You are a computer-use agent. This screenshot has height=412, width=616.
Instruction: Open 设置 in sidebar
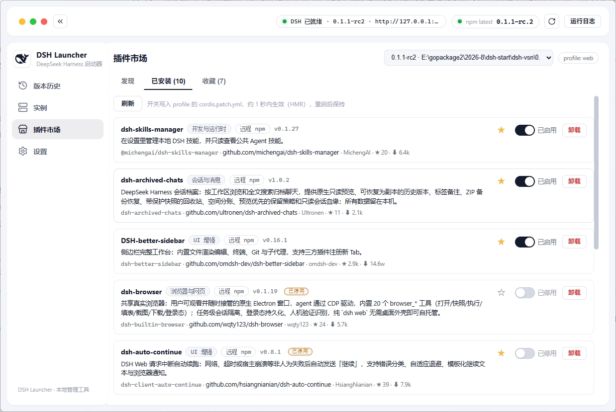[x=58, y=151]
